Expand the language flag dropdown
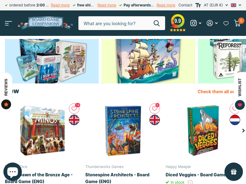Screen dimensions: 246x184 (x=236, y=5)
